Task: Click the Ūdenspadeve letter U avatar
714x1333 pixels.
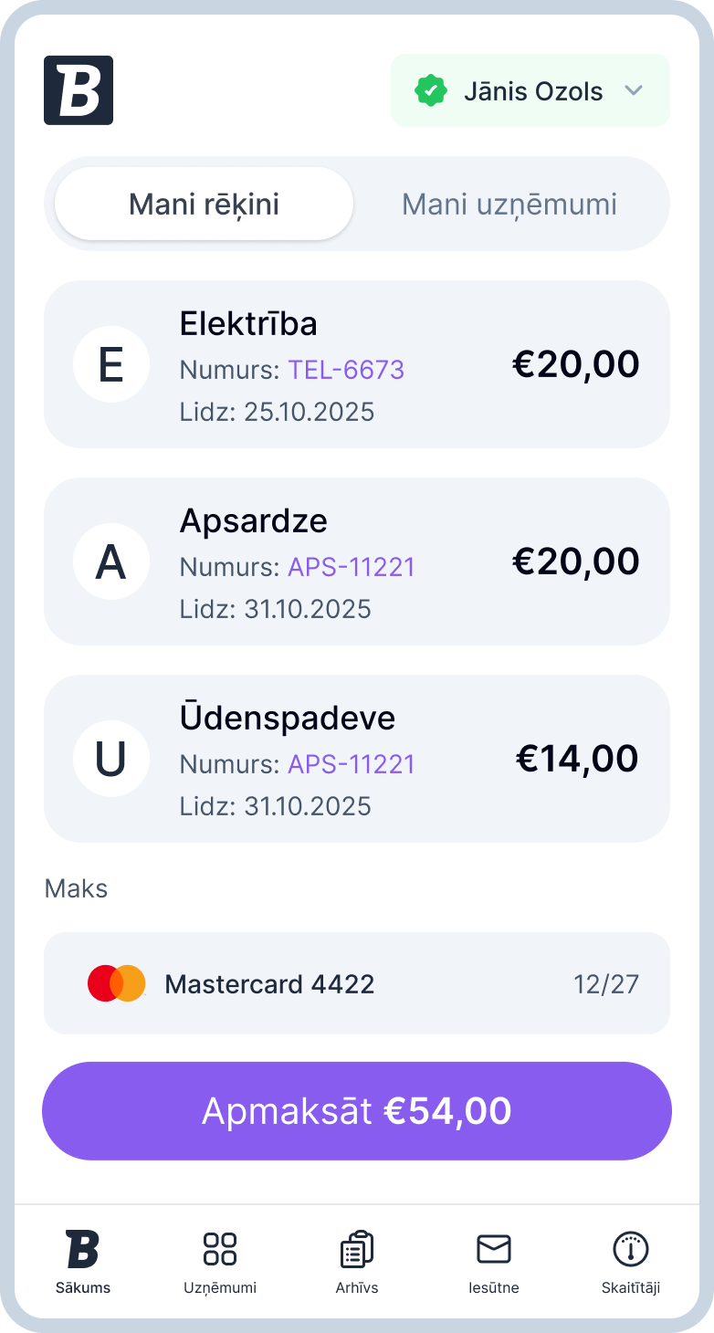Action: (111, 759)
